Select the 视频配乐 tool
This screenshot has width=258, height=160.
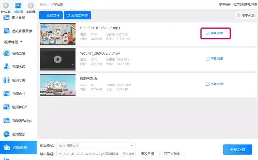pyautogui.click(x=18, y=134)
